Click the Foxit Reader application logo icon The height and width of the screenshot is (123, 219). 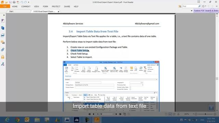[2, 2]
